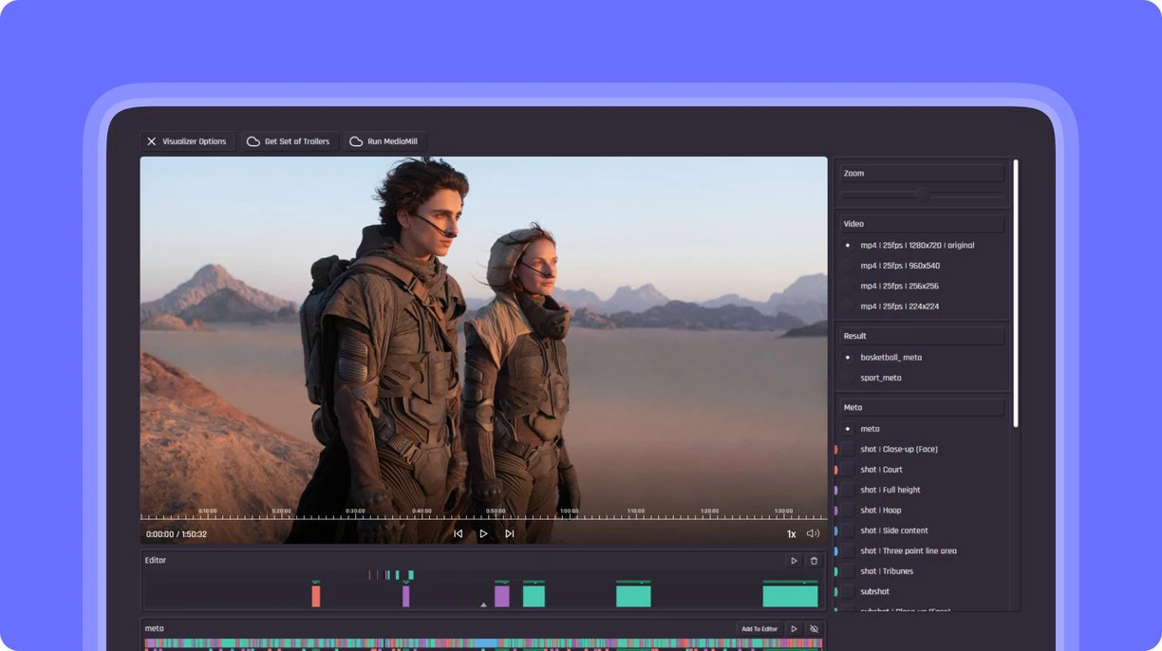The height and width of the screenshot is (651, 1162).
Task: Click the speaker icon to adjust audio
Action: tap(813, 533)
